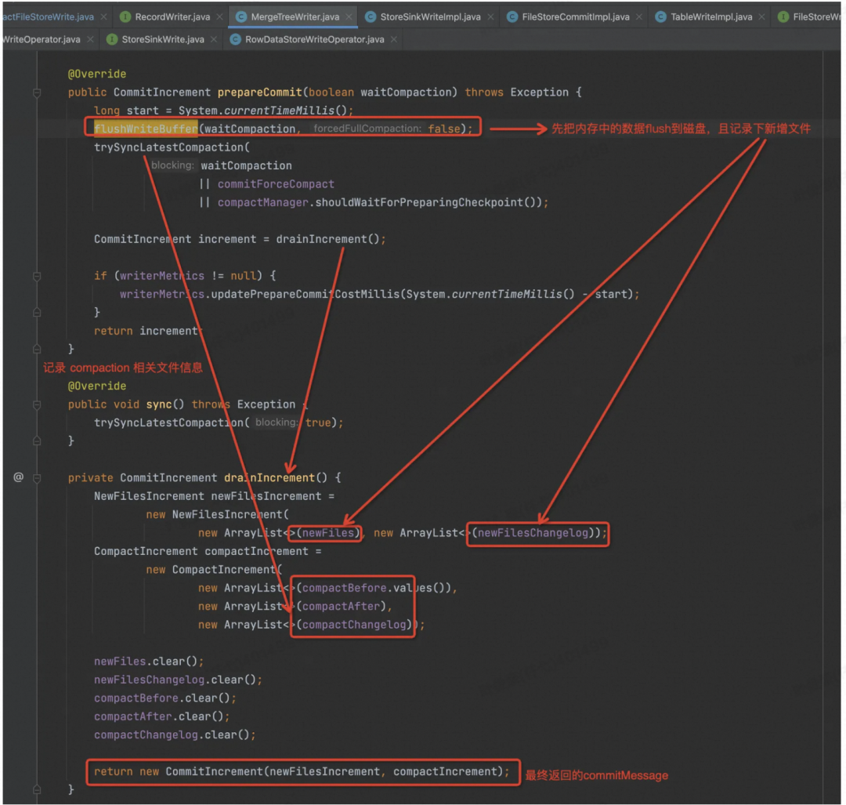The image size is (846, 805).
Task: Collapse the prepareCommit method fold marker
Action: pos(37,92)
